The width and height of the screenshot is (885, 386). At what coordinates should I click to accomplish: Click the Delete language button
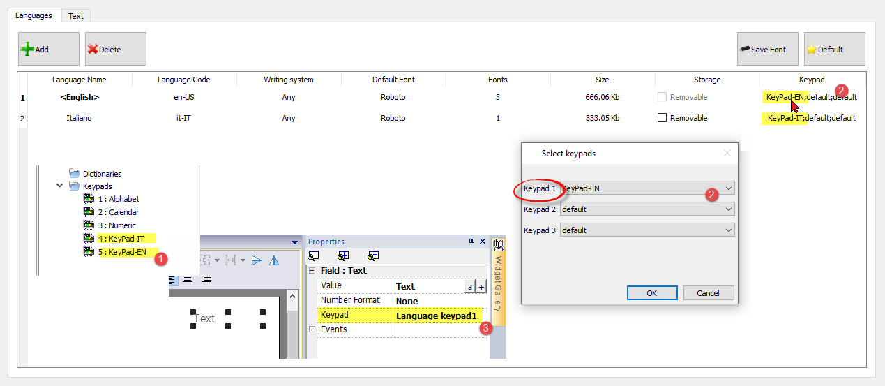pyautogui.click(x=116, y=49)
